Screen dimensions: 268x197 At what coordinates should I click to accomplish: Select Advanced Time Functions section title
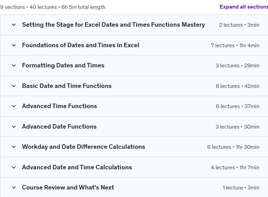coord(59,106)
